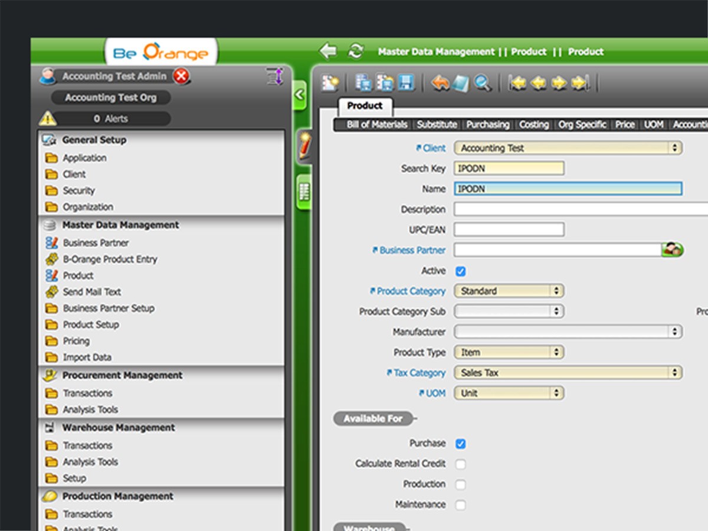Open record lookup with the magnifier icon
708x531 pixels.
click(483, 83)
